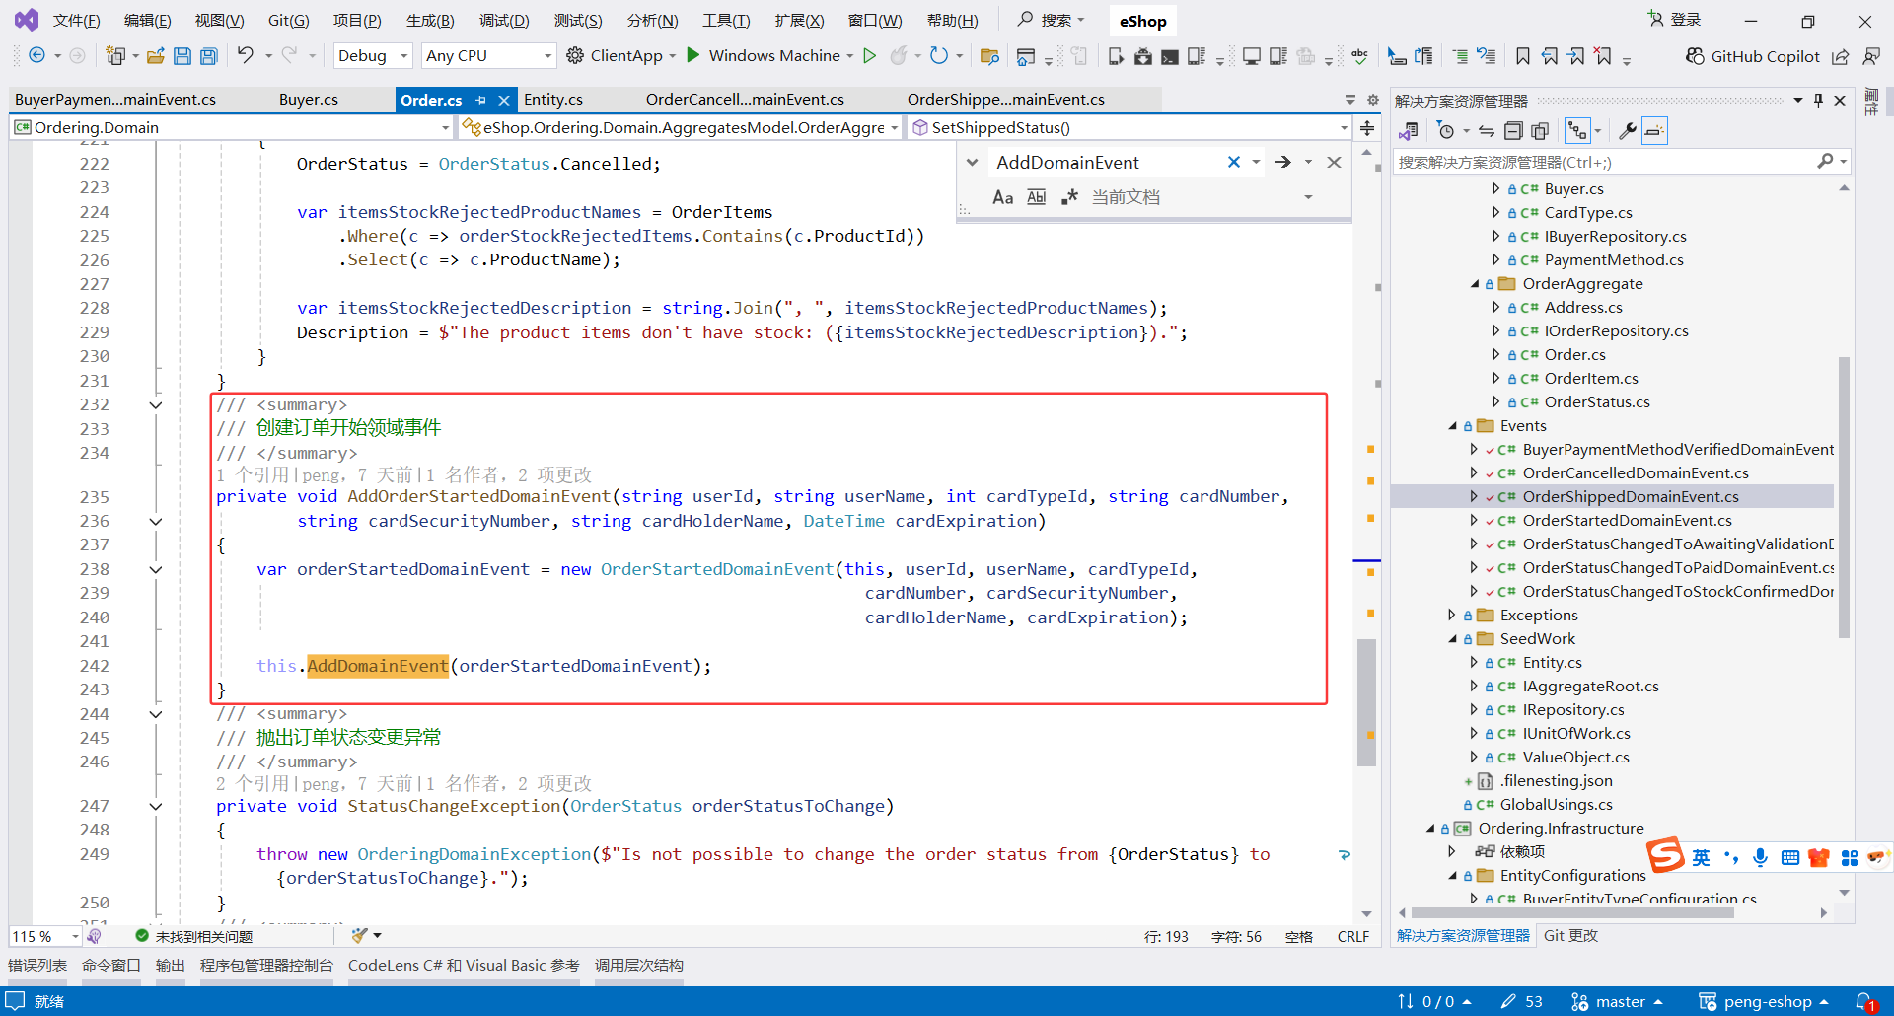This screenshot has height=1016, width=1894.
Task: Click the peng-eshop repository in status bar
Action: click(x=1764, y=1002)
